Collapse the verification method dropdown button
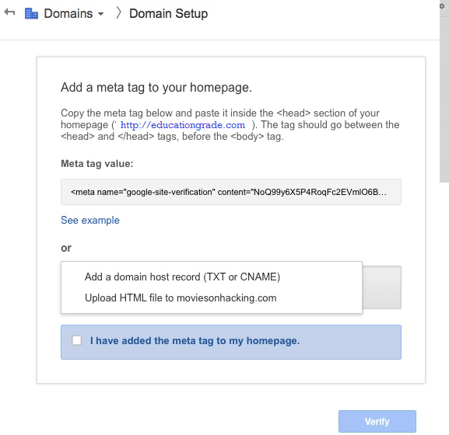 click(382, 287)
